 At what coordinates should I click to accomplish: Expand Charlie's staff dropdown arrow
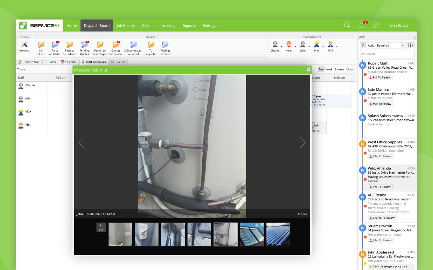click(281, 46)
